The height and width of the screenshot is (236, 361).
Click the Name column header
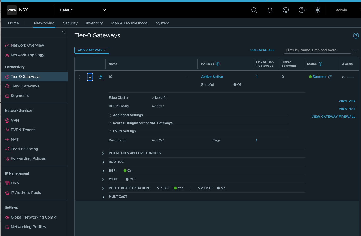[113, 64]
